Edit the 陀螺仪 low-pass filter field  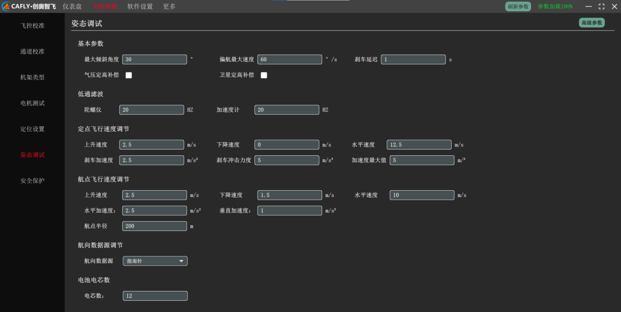click(x=152, y=110)
